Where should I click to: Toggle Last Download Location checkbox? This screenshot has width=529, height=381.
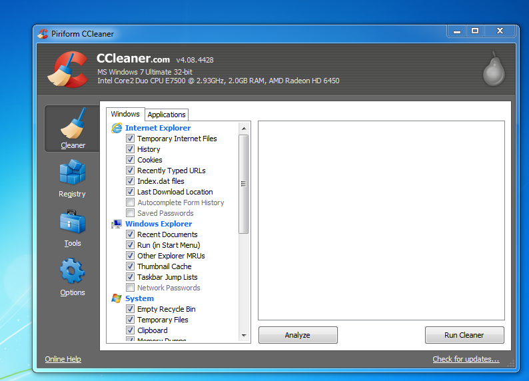coord(130,192)
